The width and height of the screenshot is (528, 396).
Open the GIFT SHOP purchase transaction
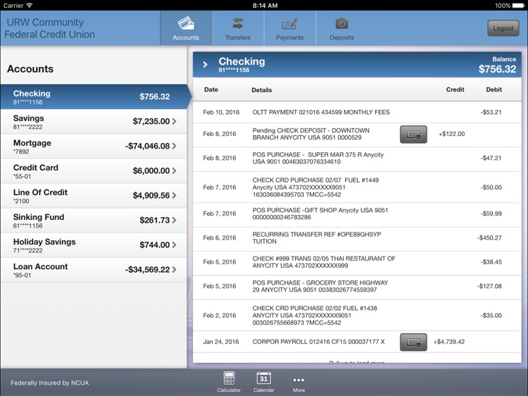[357, 214]
